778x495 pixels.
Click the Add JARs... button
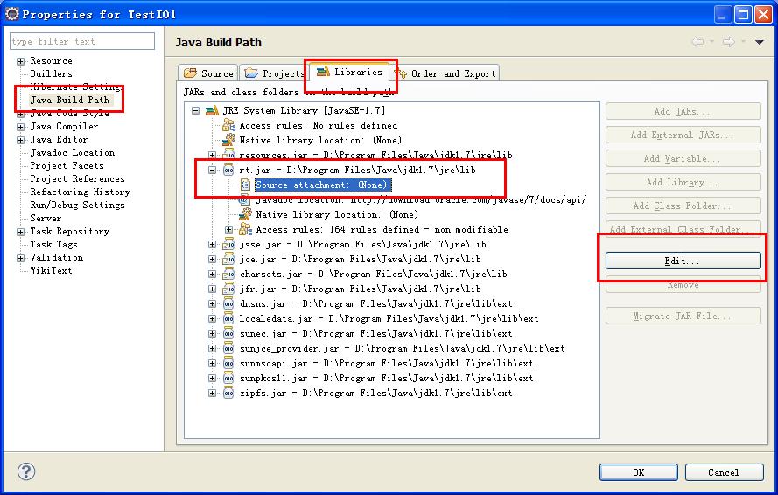[683, 111]
